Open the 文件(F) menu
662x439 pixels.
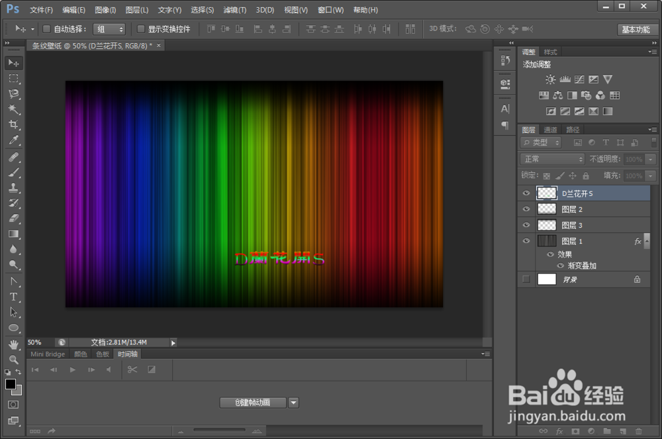click(x=41, y=10)
